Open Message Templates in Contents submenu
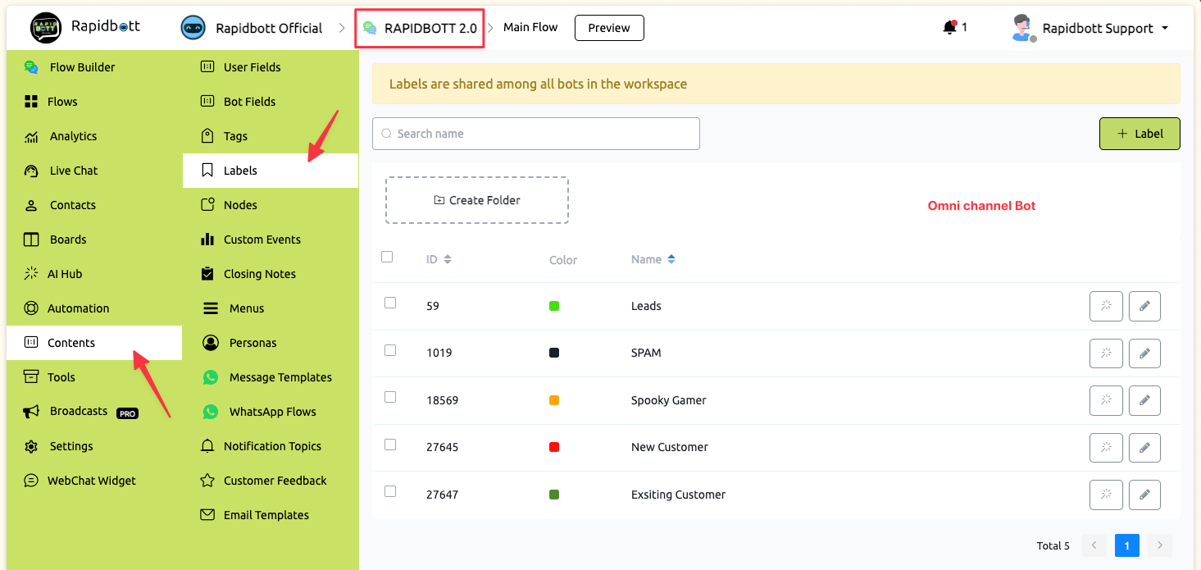 [280, 377]
